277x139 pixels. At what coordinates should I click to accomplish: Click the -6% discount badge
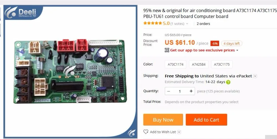[x=215, y=43]
